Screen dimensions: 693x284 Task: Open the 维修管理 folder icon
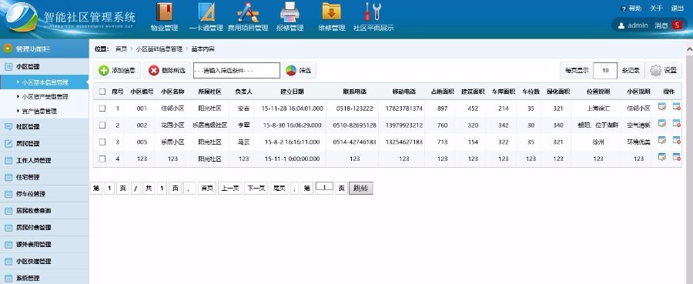pos(331,12)
